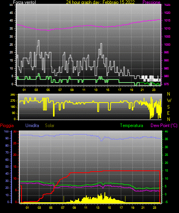Screen dimensions: 179x213
Task: Click the white pressure-chart hour label '13'
Action: [x=96, y=90]
